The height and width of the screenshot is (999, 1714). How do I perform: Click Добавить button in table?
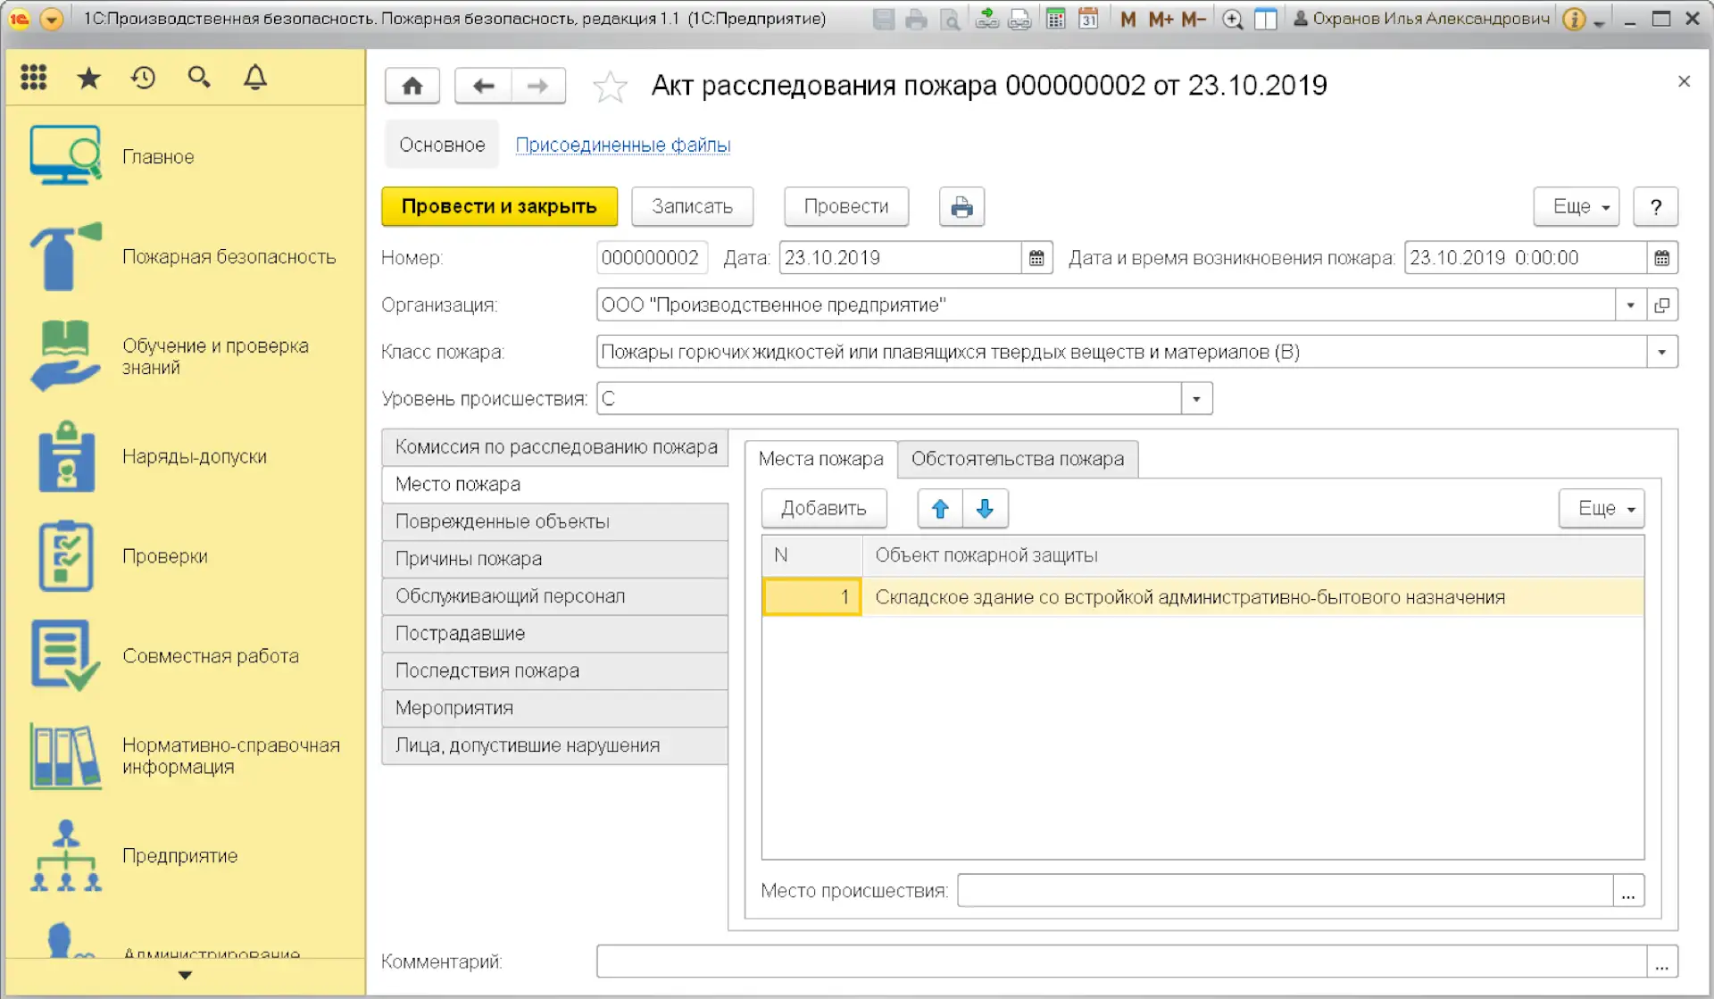point(823,509)
